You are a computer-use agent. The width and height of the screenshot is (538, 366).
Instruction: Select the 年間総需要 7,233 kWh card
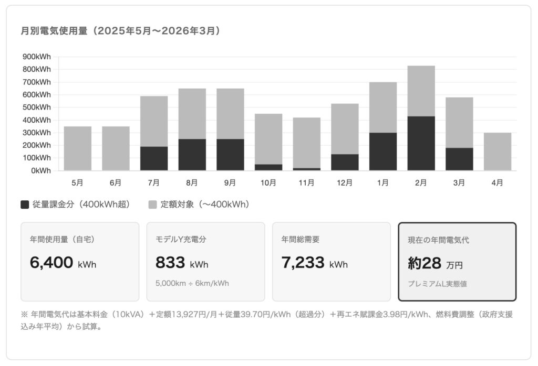(331, 262)
